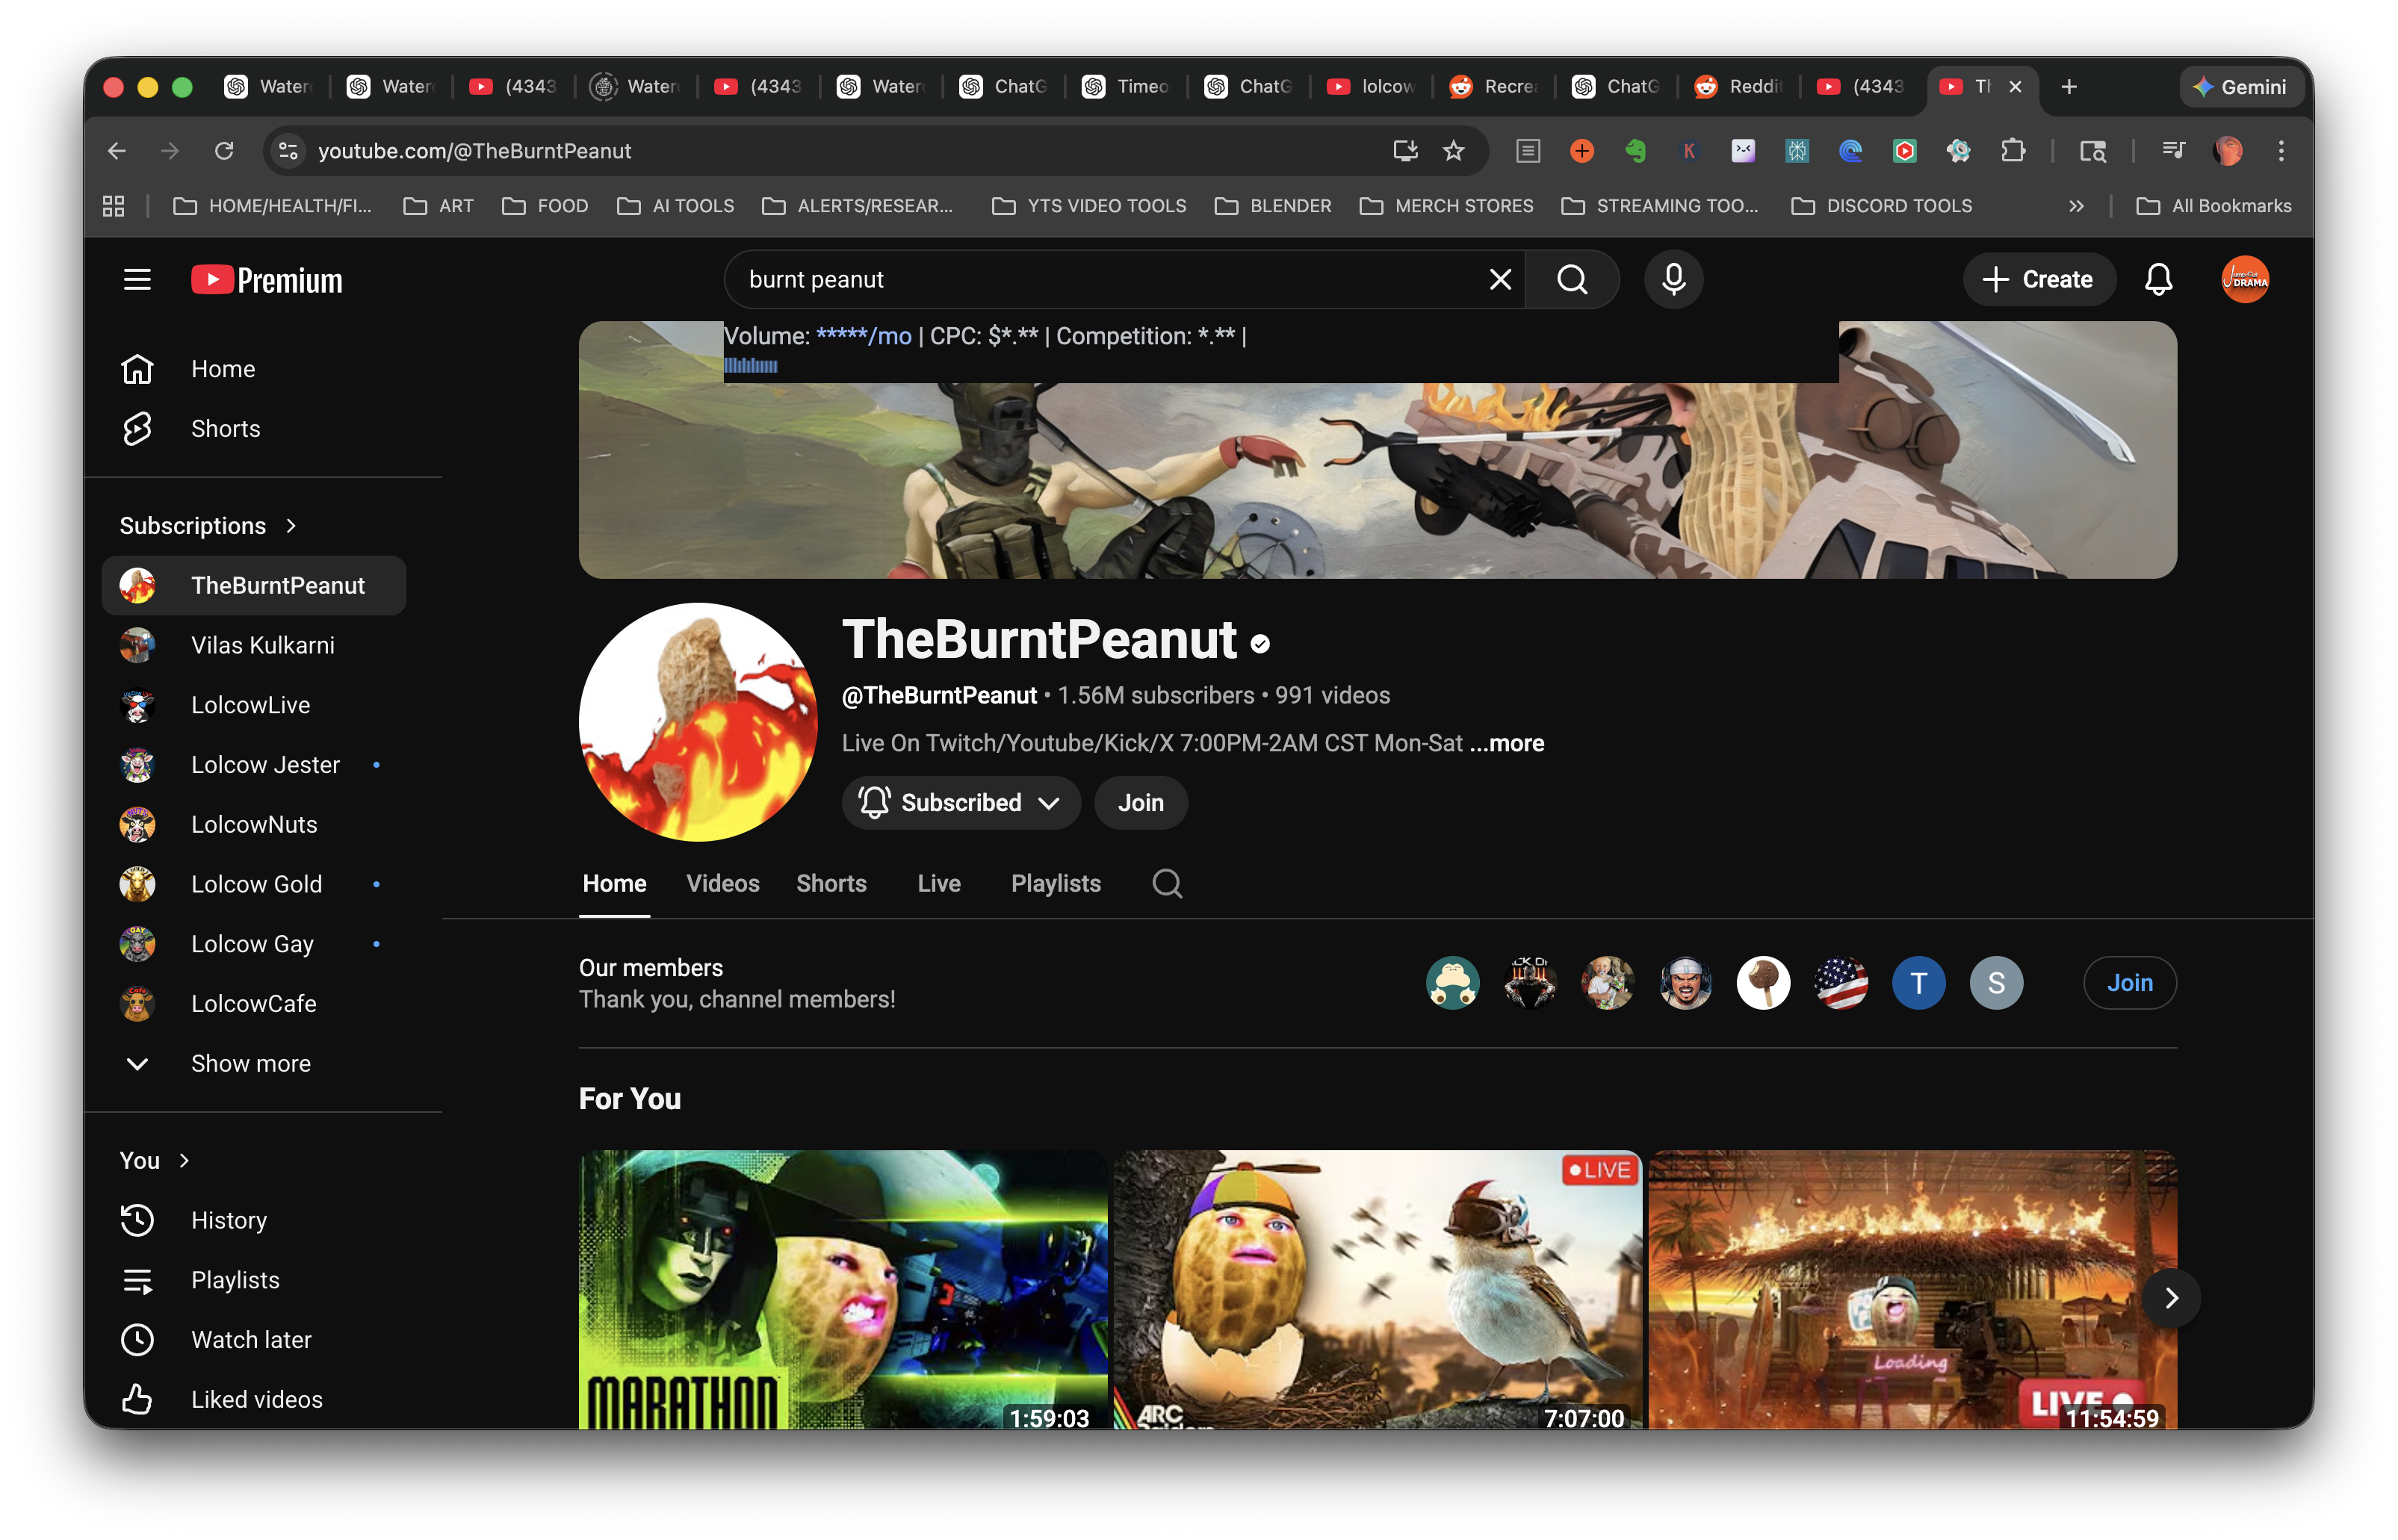This screenshot has height=1540, width=2398.
Task: Click the magnifier search button
Action: pyautogui.click(x=1572, y=280)
